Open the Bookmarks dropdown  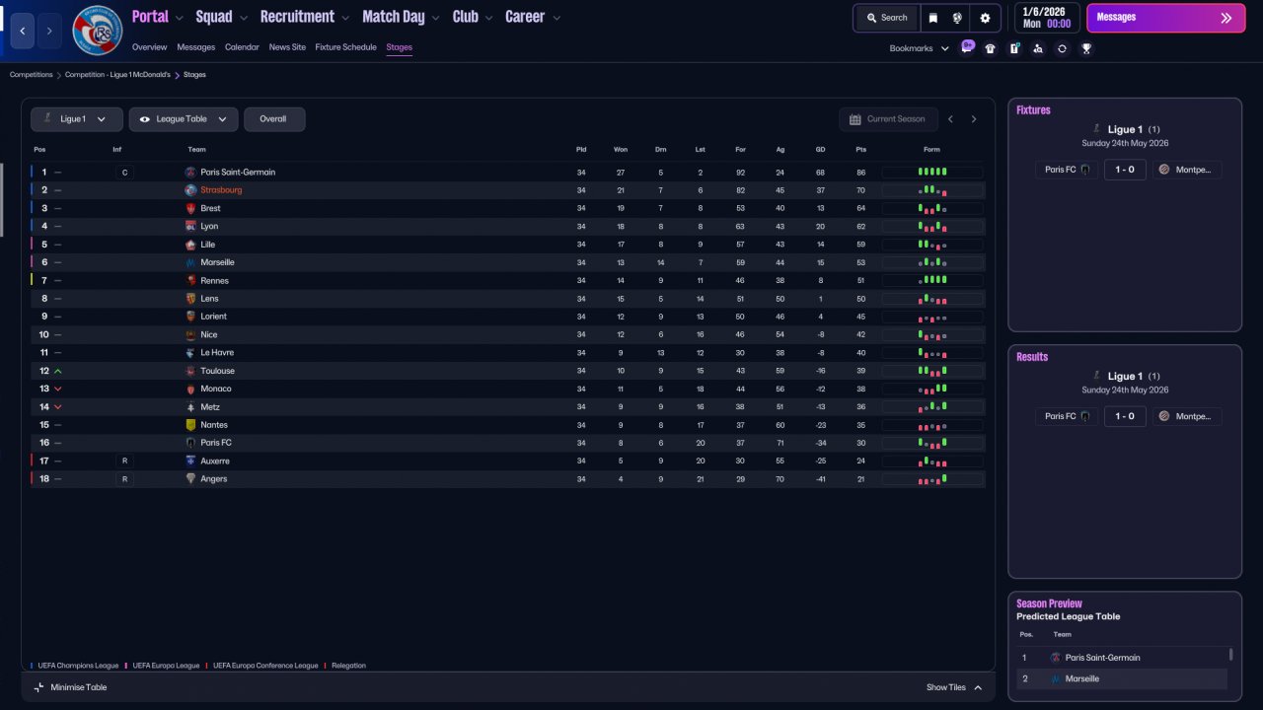point(919,48)
